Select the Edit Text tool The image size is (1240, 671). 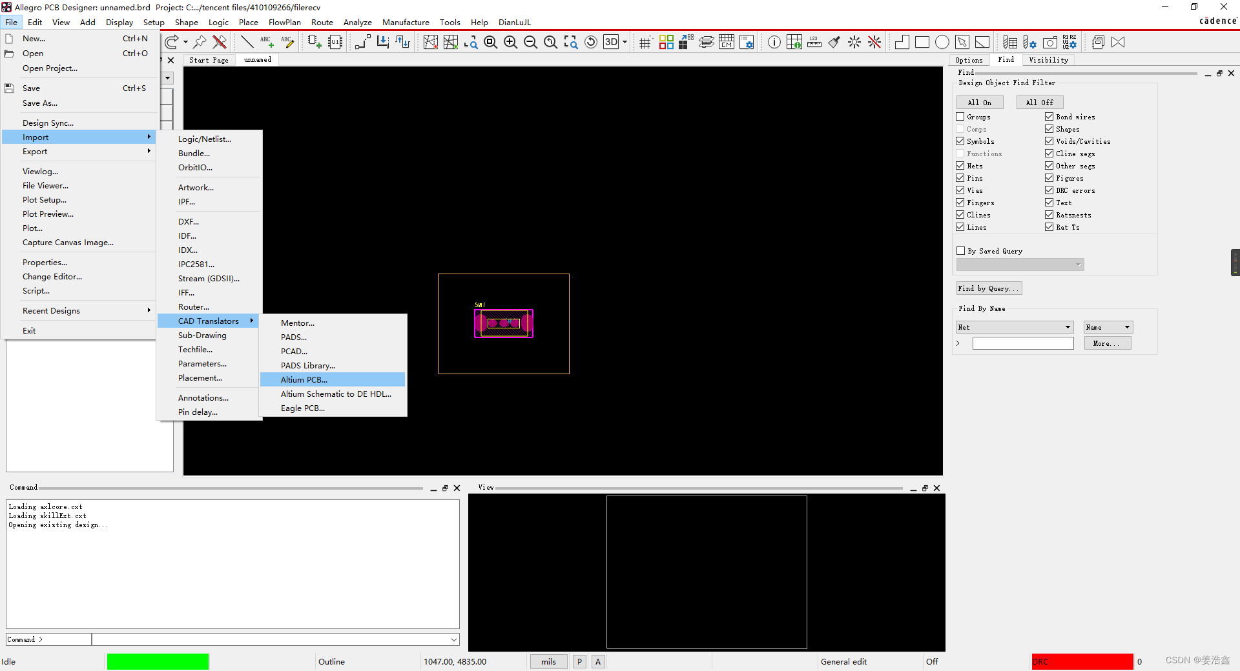[287, 43]
